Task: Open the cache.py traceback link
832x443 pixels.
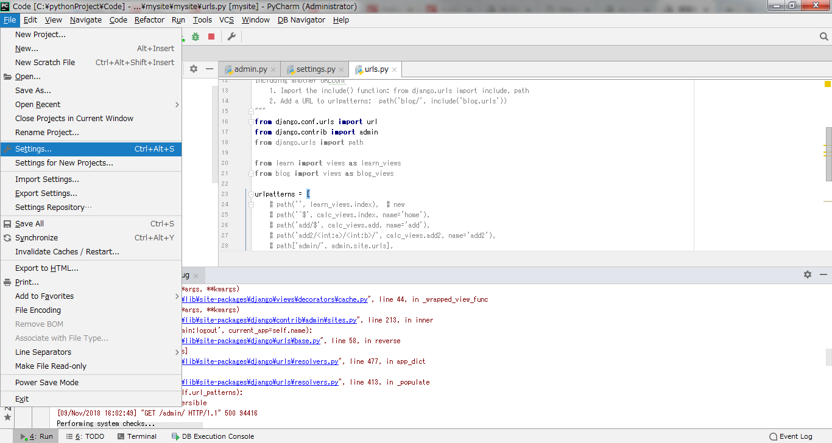Action: tap(275, 299)
